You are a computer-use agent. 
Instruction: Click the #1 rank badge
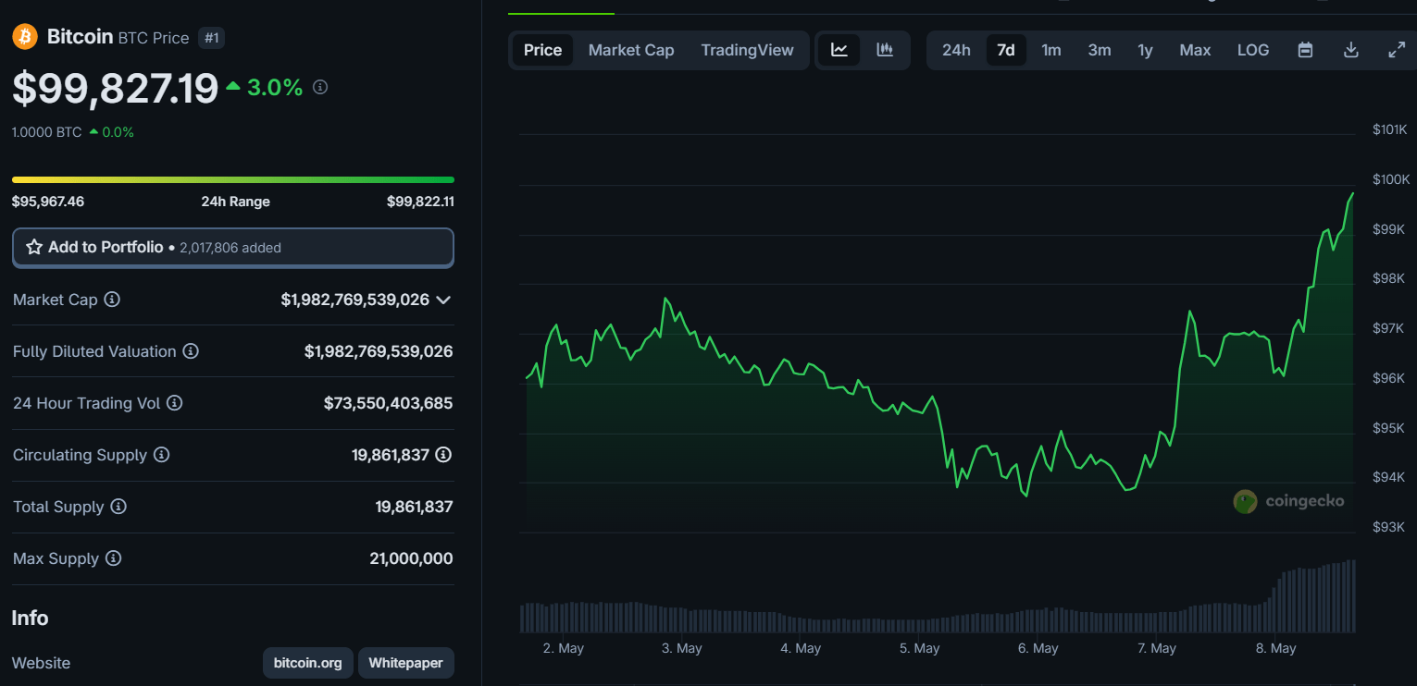212,38
